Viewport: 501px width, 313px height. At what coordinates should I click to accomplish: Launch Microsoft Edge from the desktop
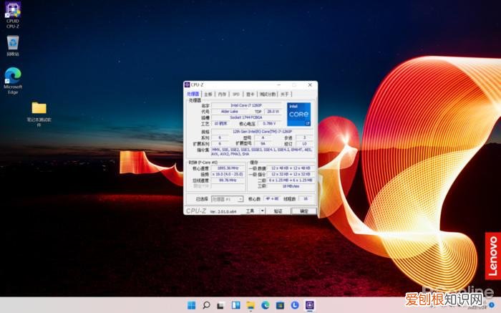click(13, 80)
